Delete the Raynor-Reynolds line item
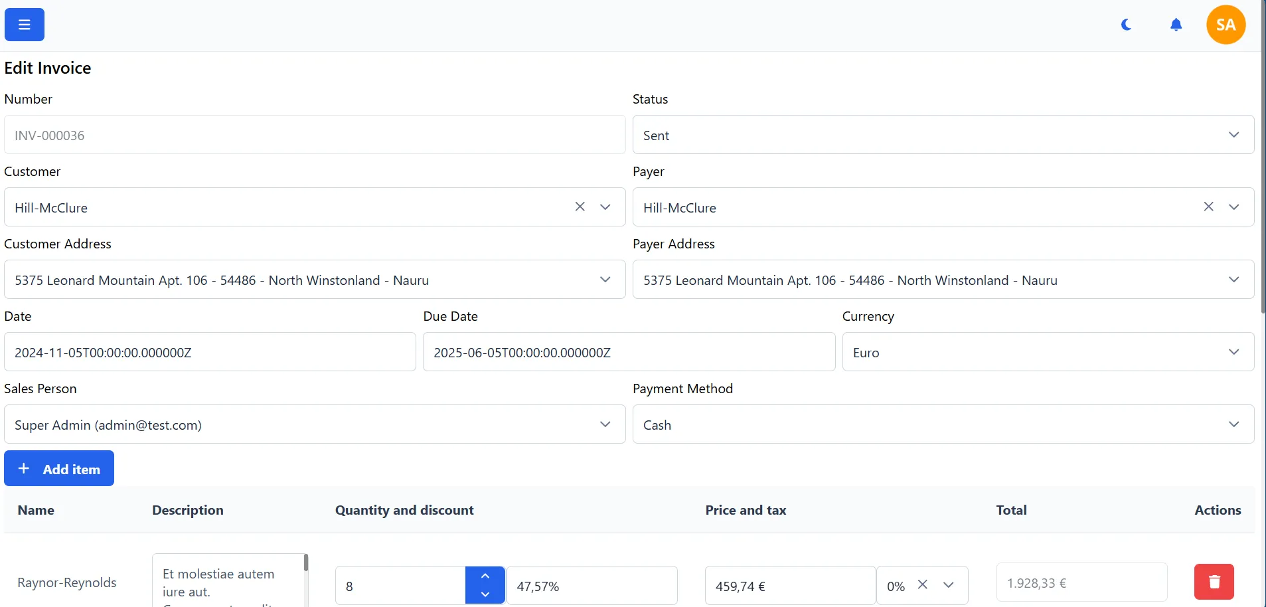 tap(1213, 581)
